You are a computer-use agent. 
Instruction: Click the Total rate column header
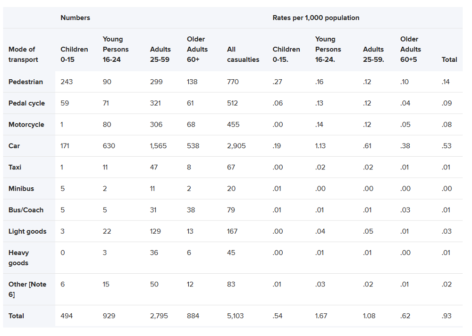click(x=449, y=59)
